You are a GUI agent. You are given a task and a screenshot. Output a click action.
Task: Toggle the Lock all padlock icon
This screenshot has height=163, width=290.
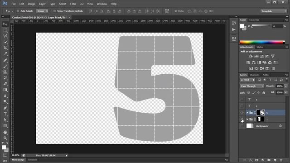[264, 92]
